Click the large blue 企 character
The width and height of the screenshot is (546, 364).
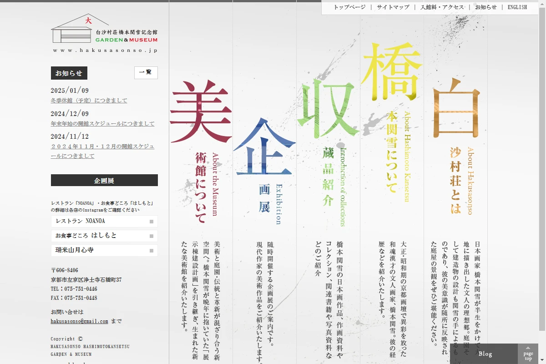click(x=264, y=148)
